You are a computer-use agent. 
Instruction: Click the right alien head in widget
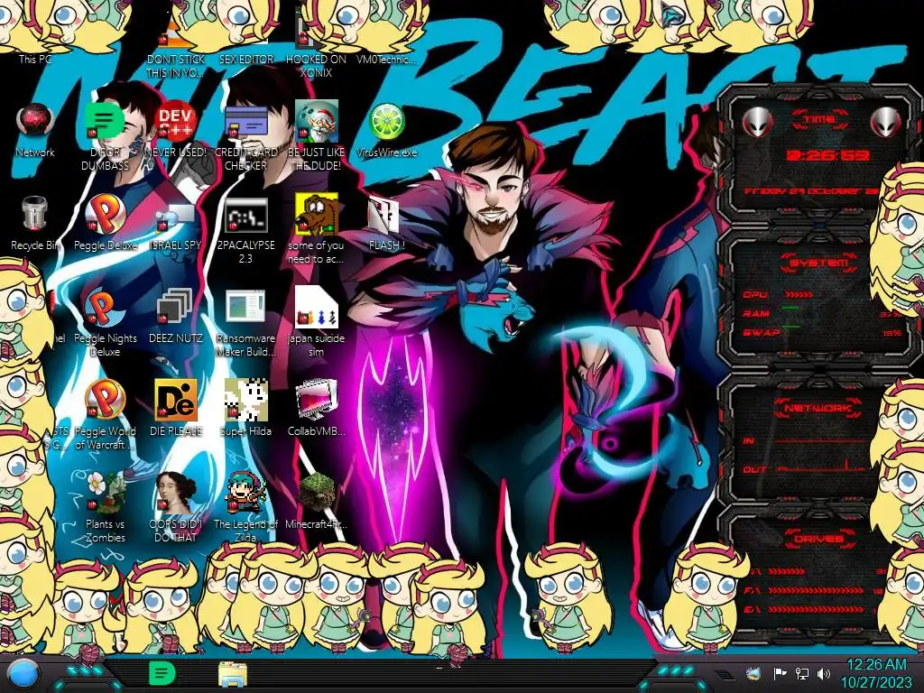click(885, 122)
